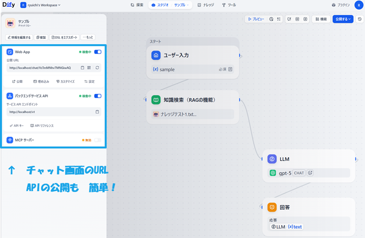Click the sample variable type icon
The width and height of the screenshot is (365, 238).
pos(230,69)
